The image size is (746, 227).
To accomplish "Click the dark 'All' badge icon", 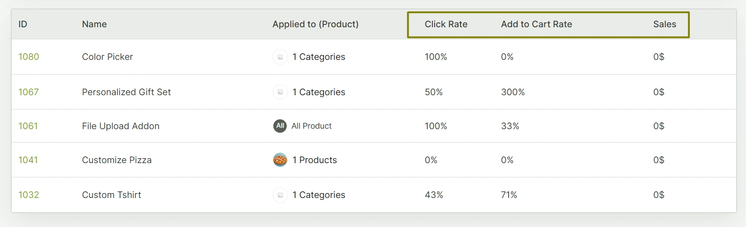I will (x=280, y=126).
